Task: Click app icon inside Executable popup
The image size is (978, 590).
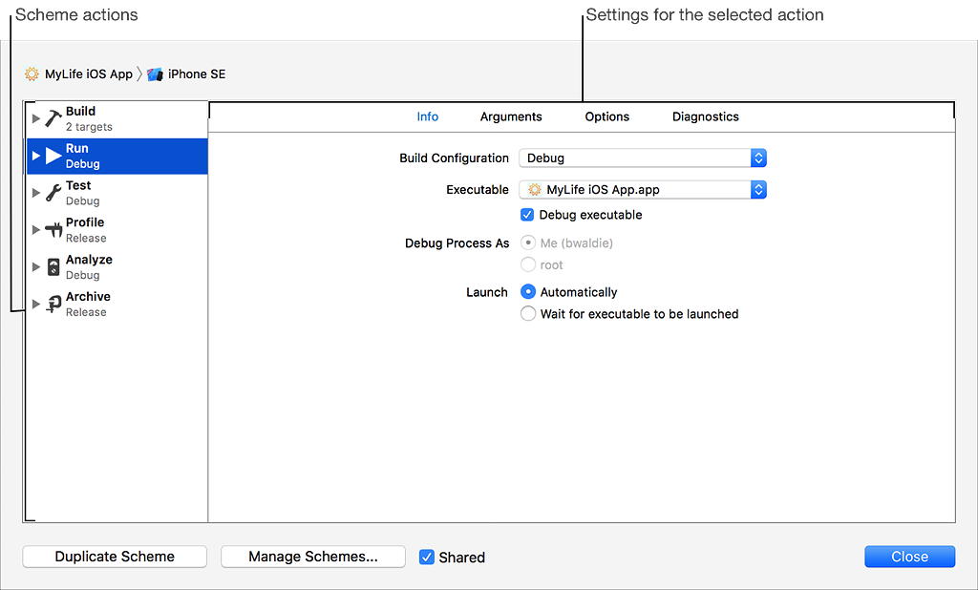Action: coord(535,190)
